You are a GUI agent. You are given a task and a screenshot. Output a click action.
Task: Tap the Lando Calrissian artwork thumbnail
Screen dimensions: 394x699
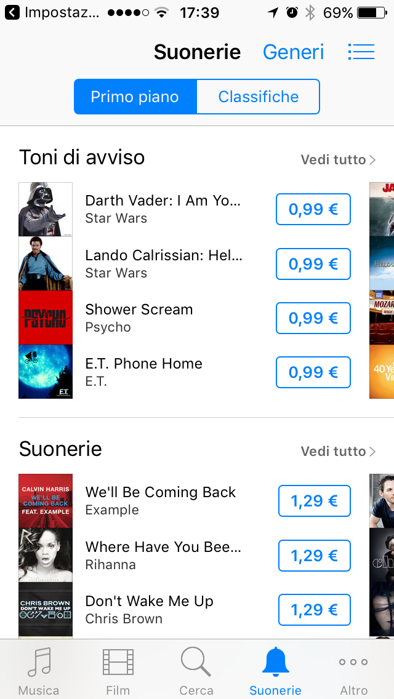tap(46, 263)
